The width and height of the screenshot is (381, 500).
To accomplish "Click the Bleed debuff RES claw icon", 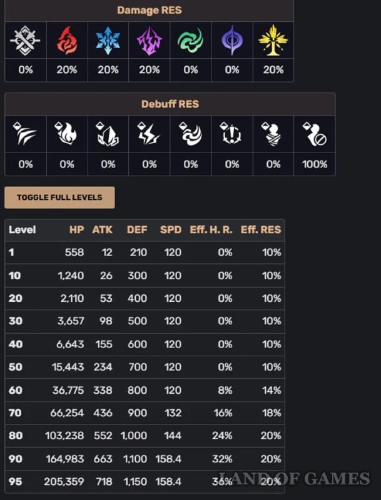I will [25, 134].
